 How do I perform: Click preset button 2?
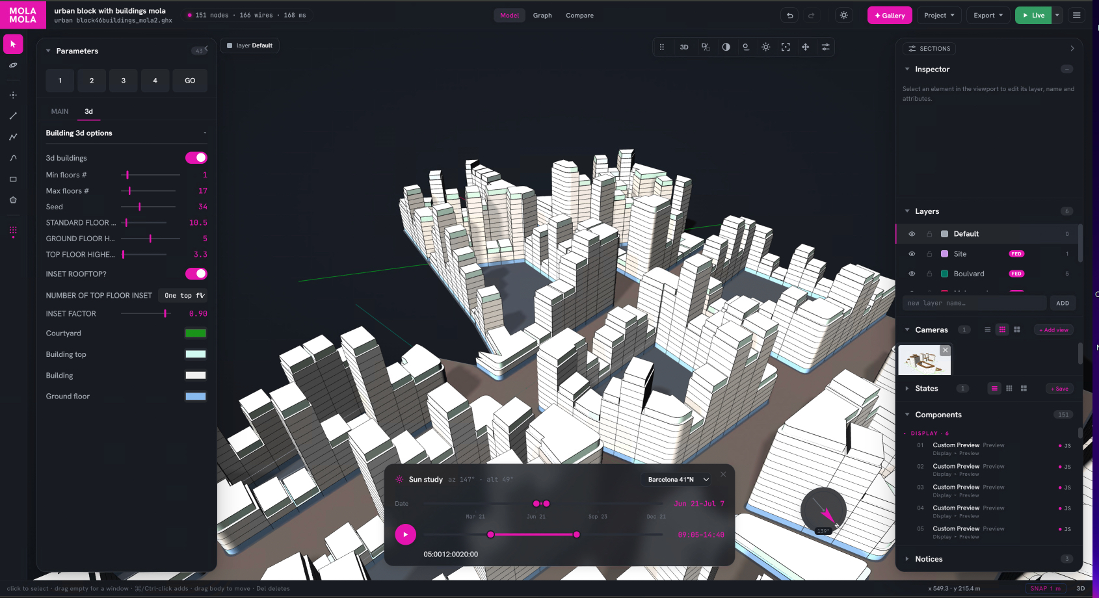(92, 81)
